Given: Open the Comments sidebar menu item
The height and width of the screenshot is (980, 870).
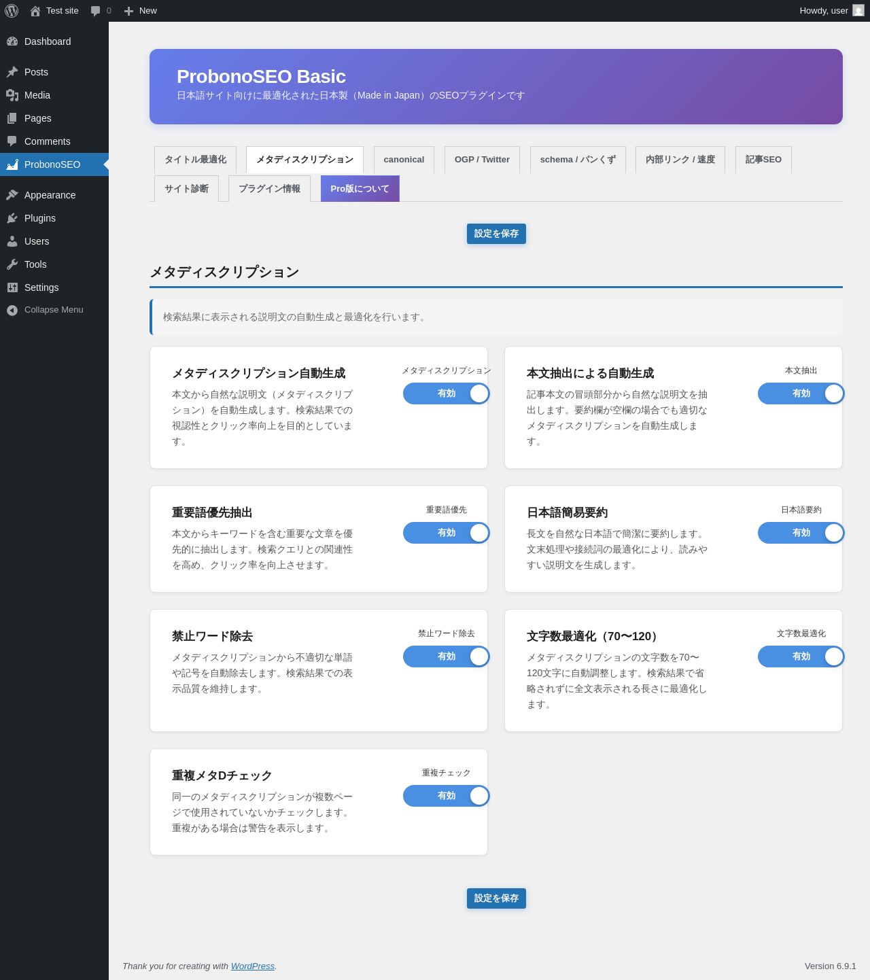Looking at the screenshot, I should point(54,141).
